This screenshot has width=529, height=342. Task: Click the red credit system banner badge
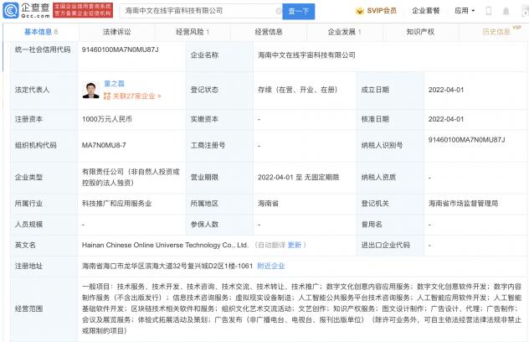83,10
